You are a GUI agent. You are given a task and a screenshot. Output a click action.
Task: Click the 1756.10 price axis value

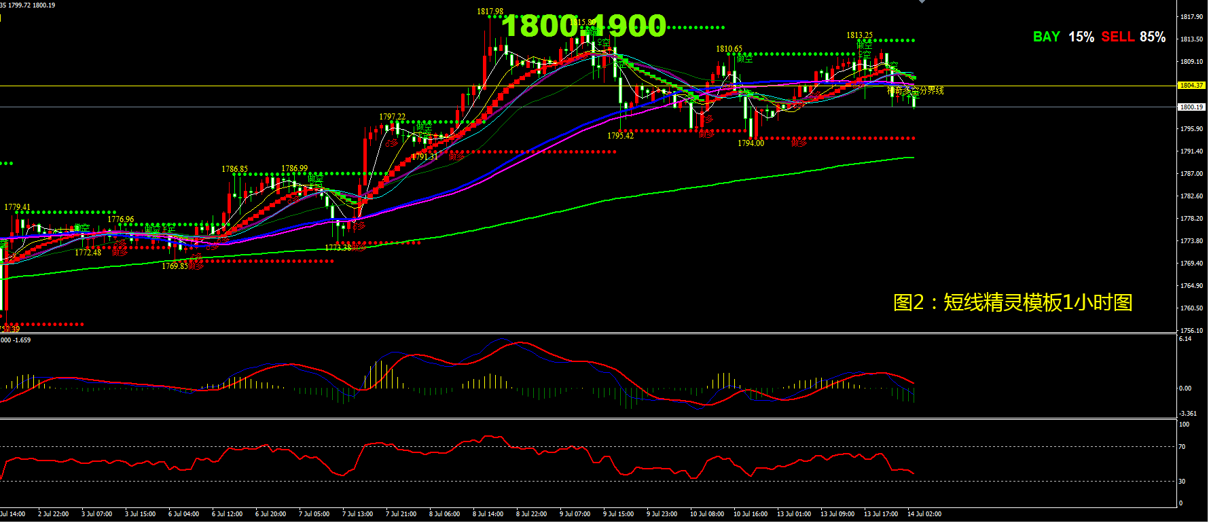(x=1192, y=331)
